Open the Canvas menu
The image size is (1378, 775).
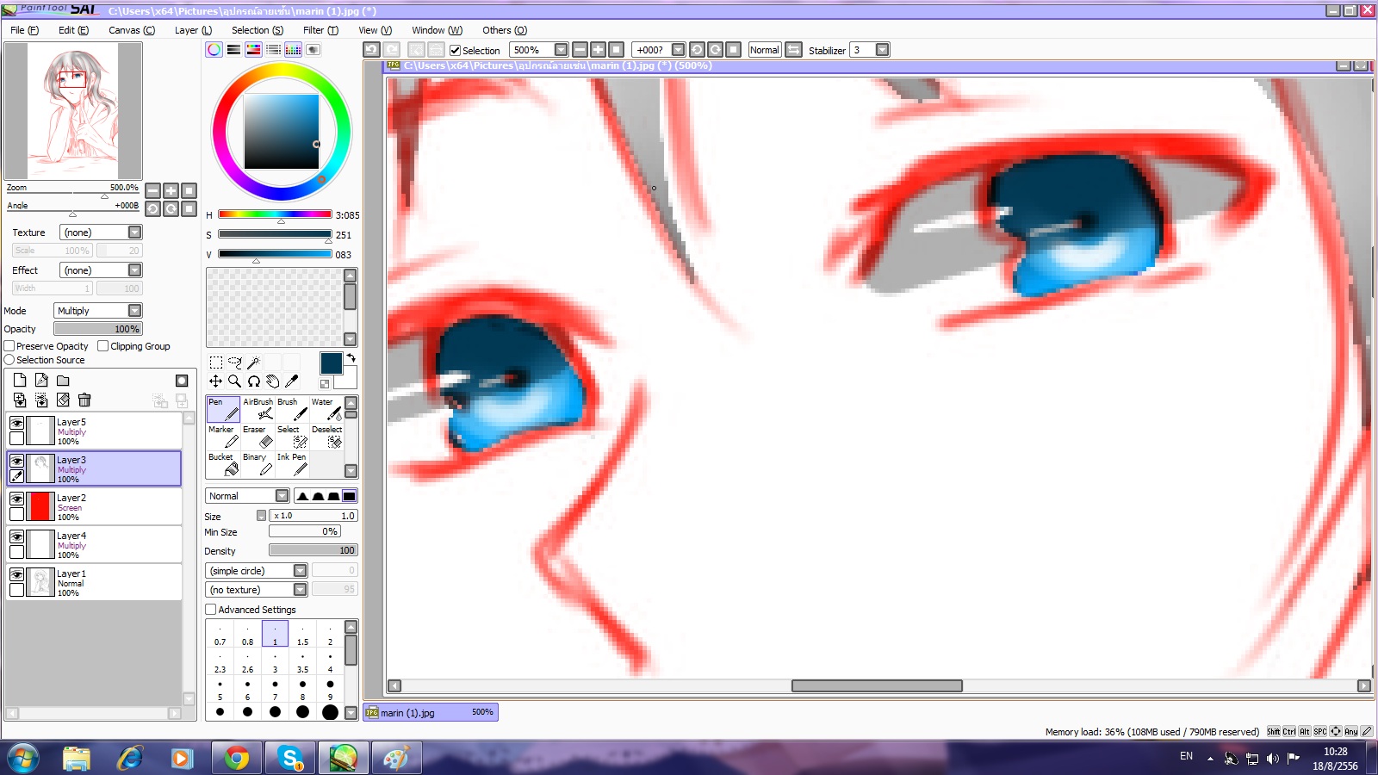pyautogui.click(x=132, y=30)
